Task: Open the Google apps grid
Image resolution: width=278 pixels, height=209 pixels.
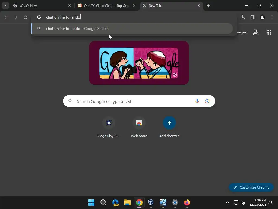Action: [269, 32]
